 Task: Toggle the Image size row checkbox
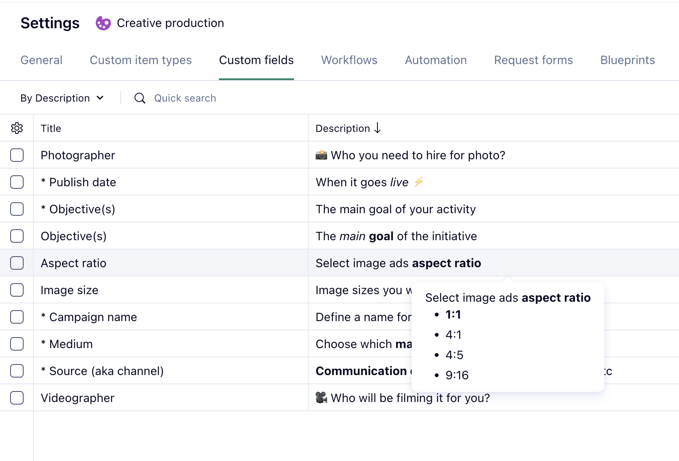pos(17,290)
